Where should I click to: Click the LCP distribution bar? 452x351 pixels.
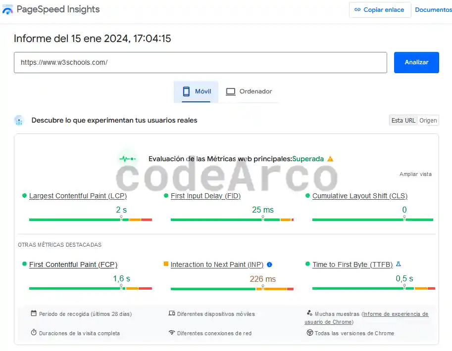point(91,219)
